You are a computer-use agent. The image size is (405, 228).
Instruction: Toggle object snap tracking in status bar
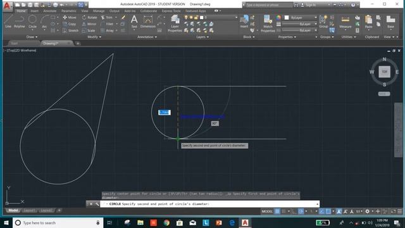(321, 212)
